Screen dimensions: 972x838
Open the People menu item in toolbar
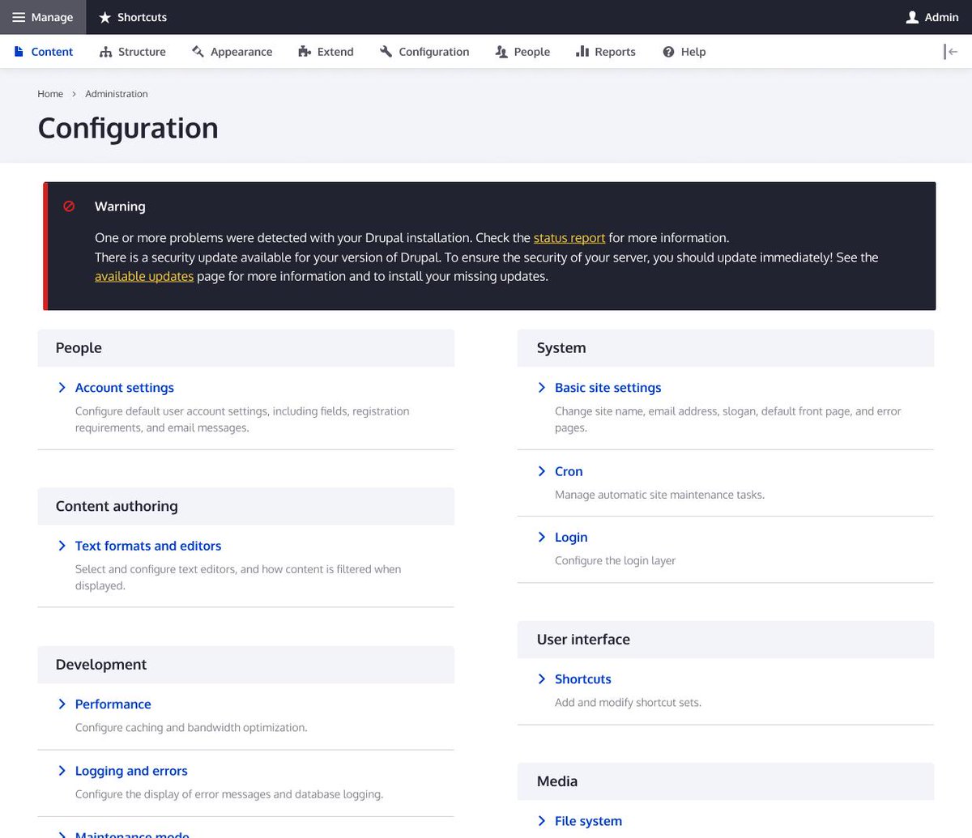tap(522, 52)
